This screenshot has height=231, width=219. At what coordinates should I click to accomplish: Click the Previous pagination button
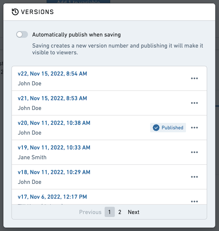click(90, 212)
